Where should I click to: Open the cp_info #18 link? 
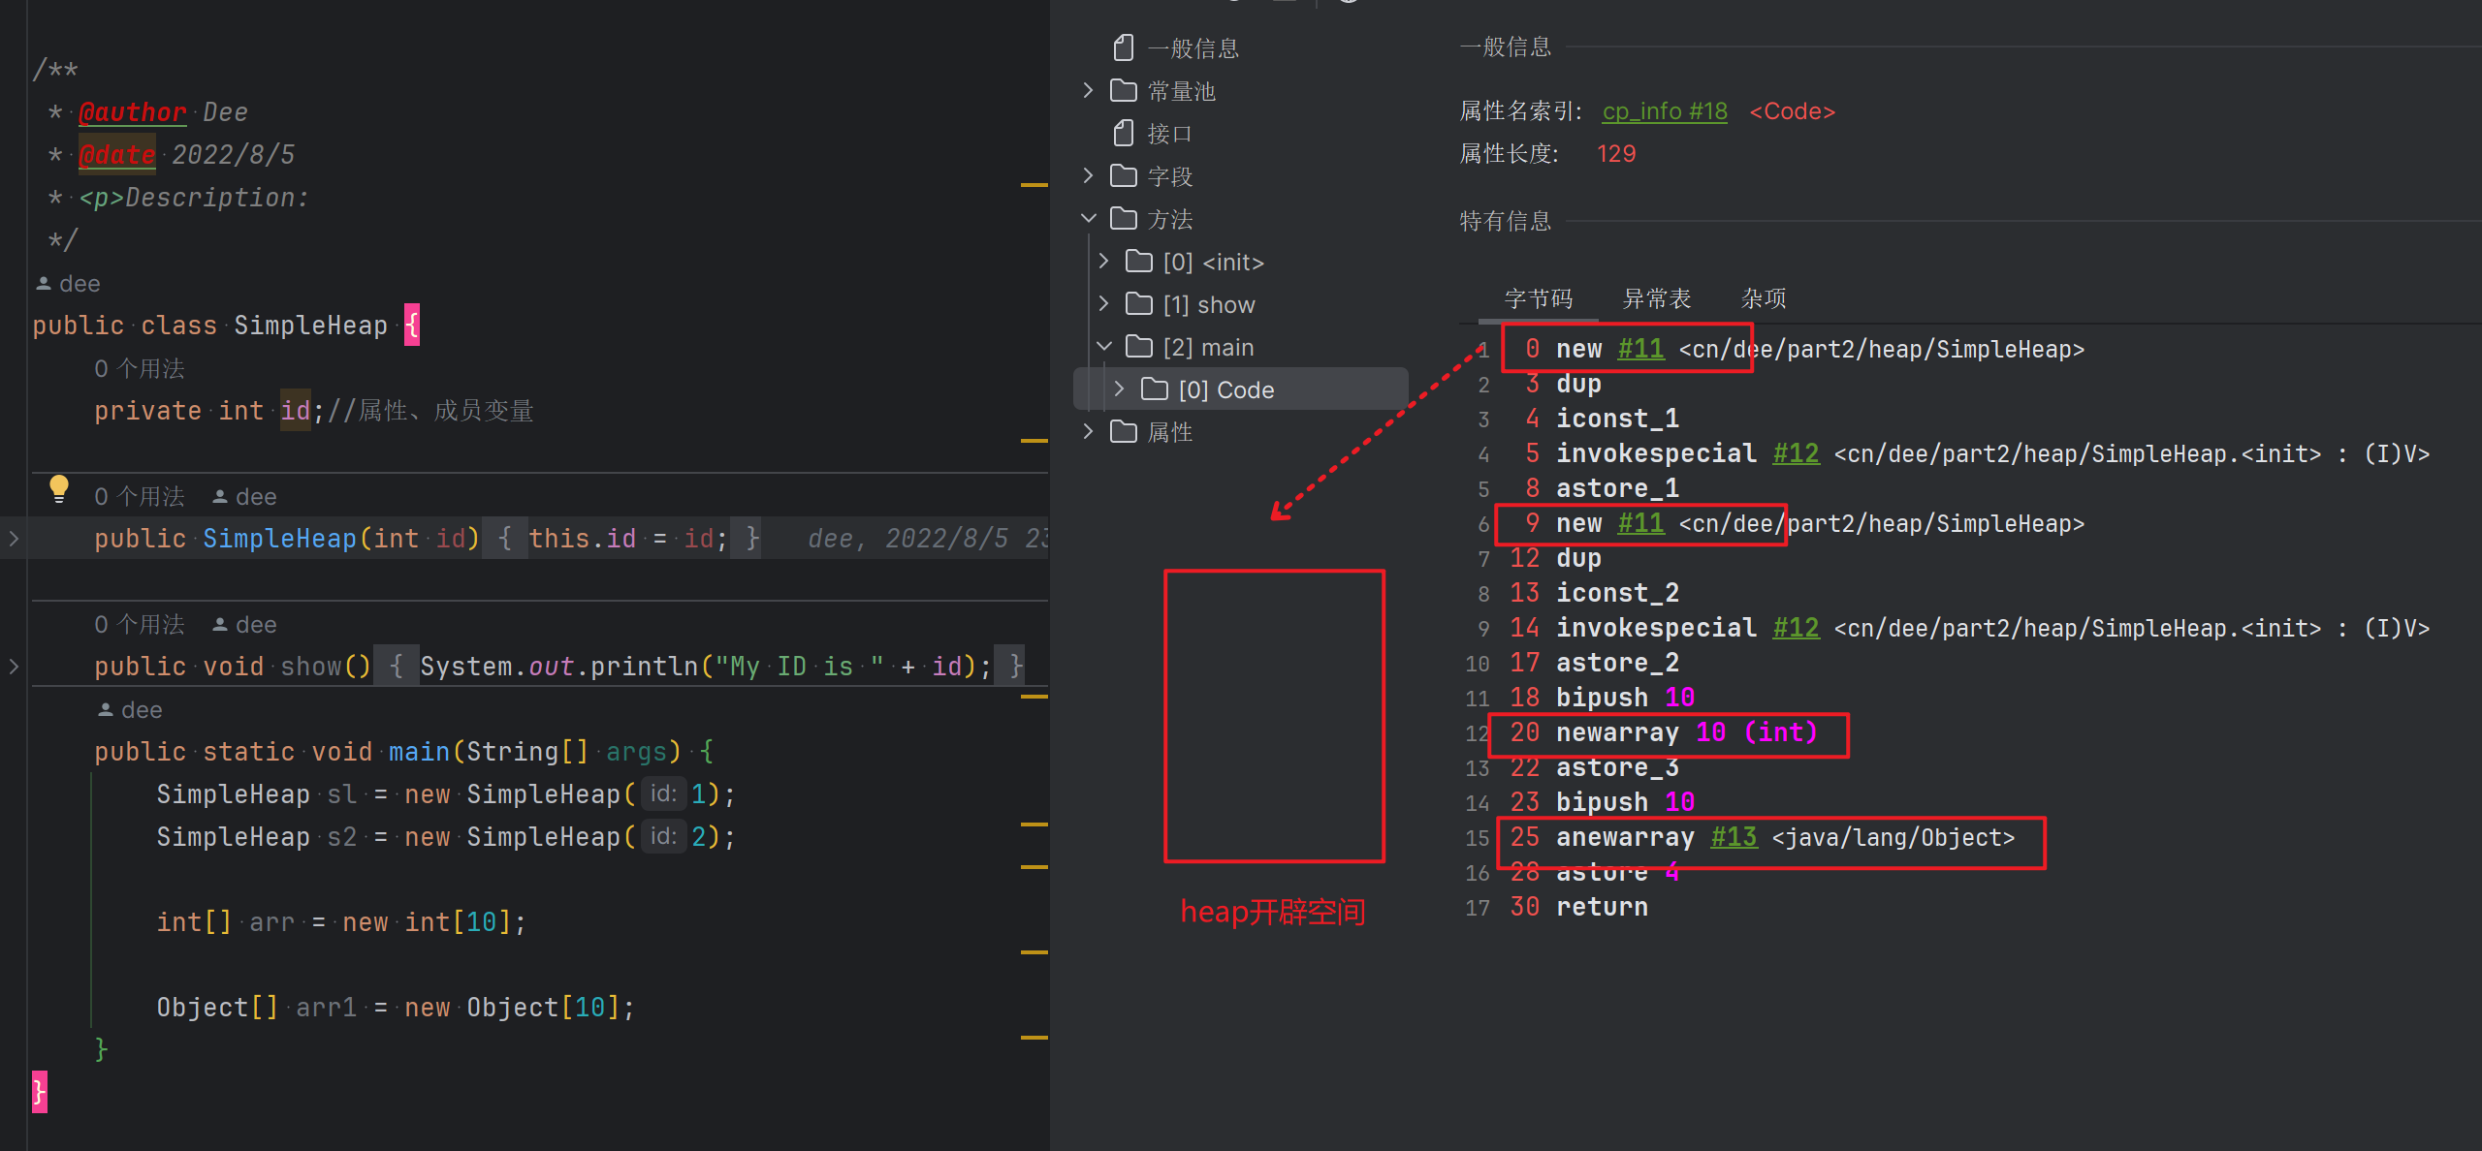(x=1664, y=110)
